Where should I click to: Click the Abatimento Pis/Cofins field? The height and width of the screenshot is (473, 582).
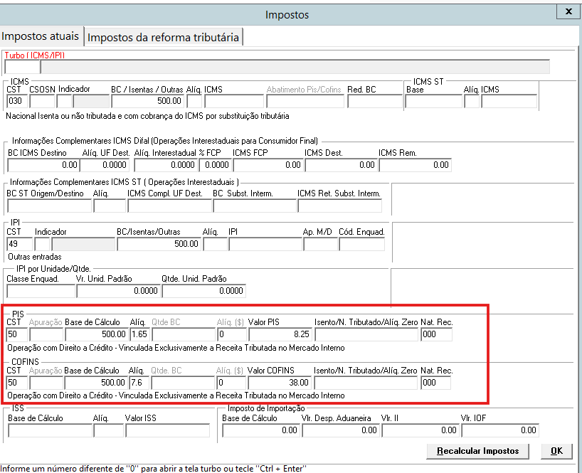(x=305, y=101)
